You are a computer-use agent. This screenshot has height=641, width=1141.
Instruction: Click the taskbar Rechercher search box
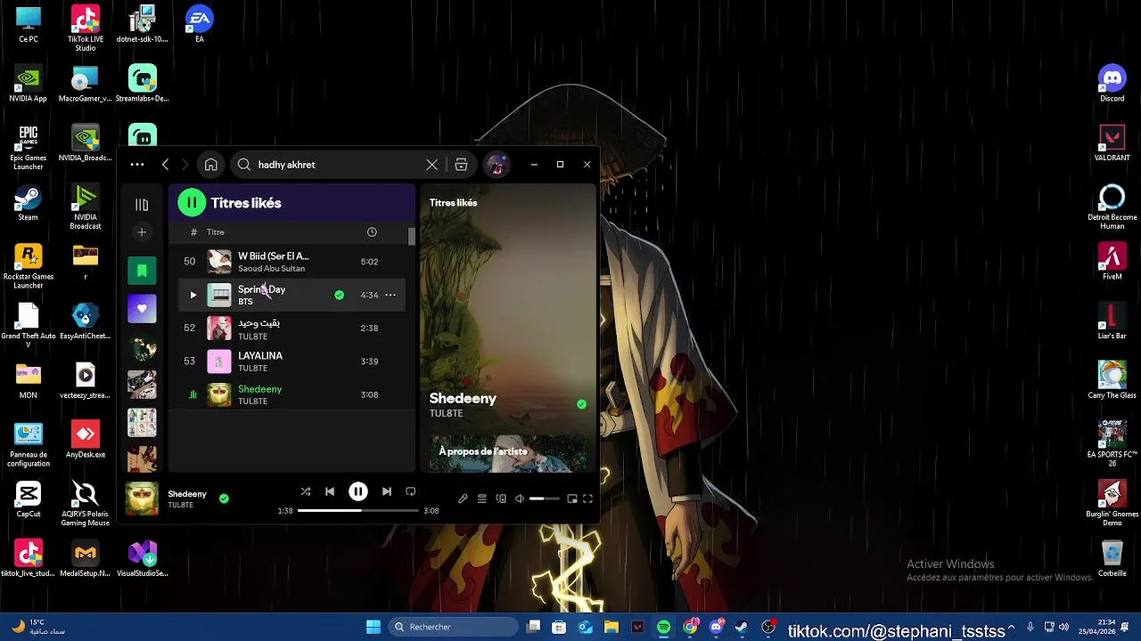[x=452, y=627]
